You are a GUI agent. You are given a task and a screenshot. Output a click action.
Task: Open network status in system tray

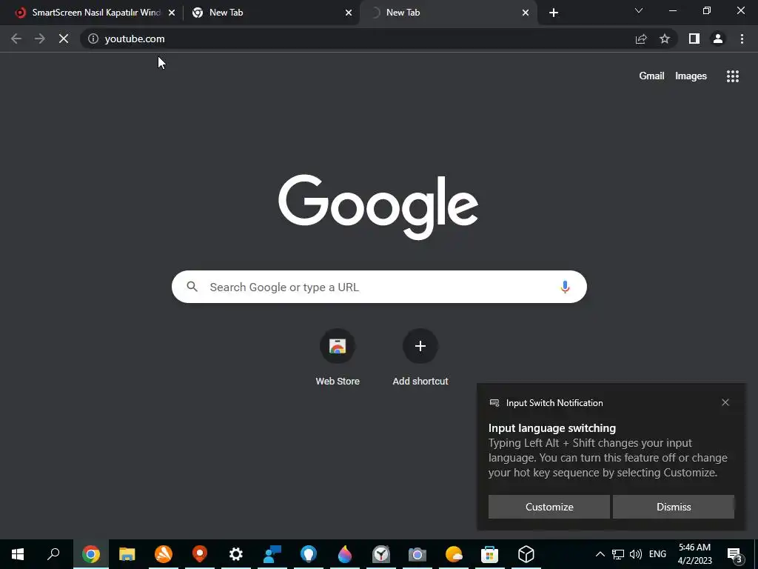coord(618,554)
